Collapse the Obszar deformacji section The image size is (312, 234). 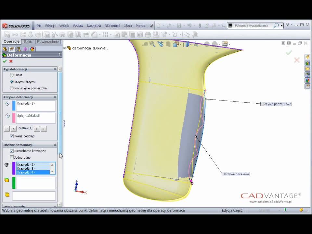point(55,145)
